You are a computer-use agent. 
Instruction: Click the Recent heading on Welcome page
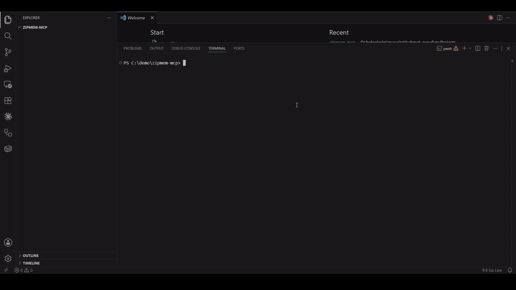(x=339, y=33)
